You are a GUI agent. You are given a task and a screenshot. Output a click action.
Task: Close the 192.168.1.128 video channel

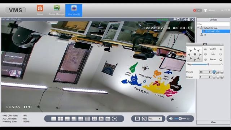[x=193, y=19]
